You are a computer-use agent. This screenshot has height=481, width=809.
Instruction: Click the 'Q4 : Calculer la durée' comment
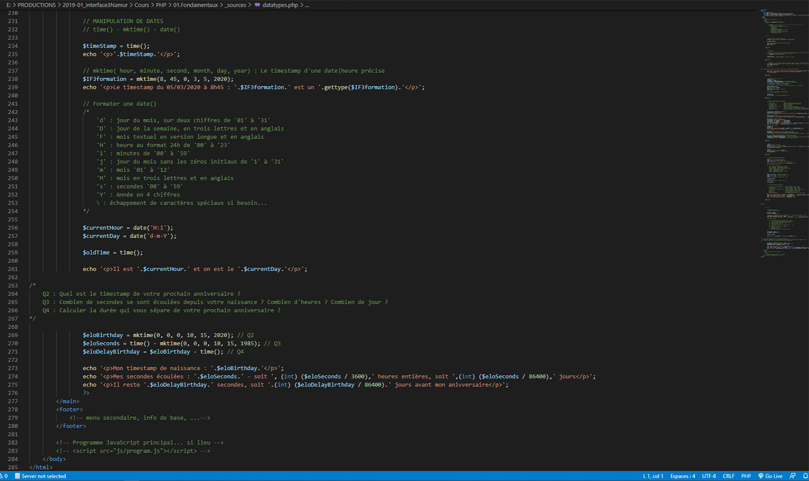click(161, 310)
